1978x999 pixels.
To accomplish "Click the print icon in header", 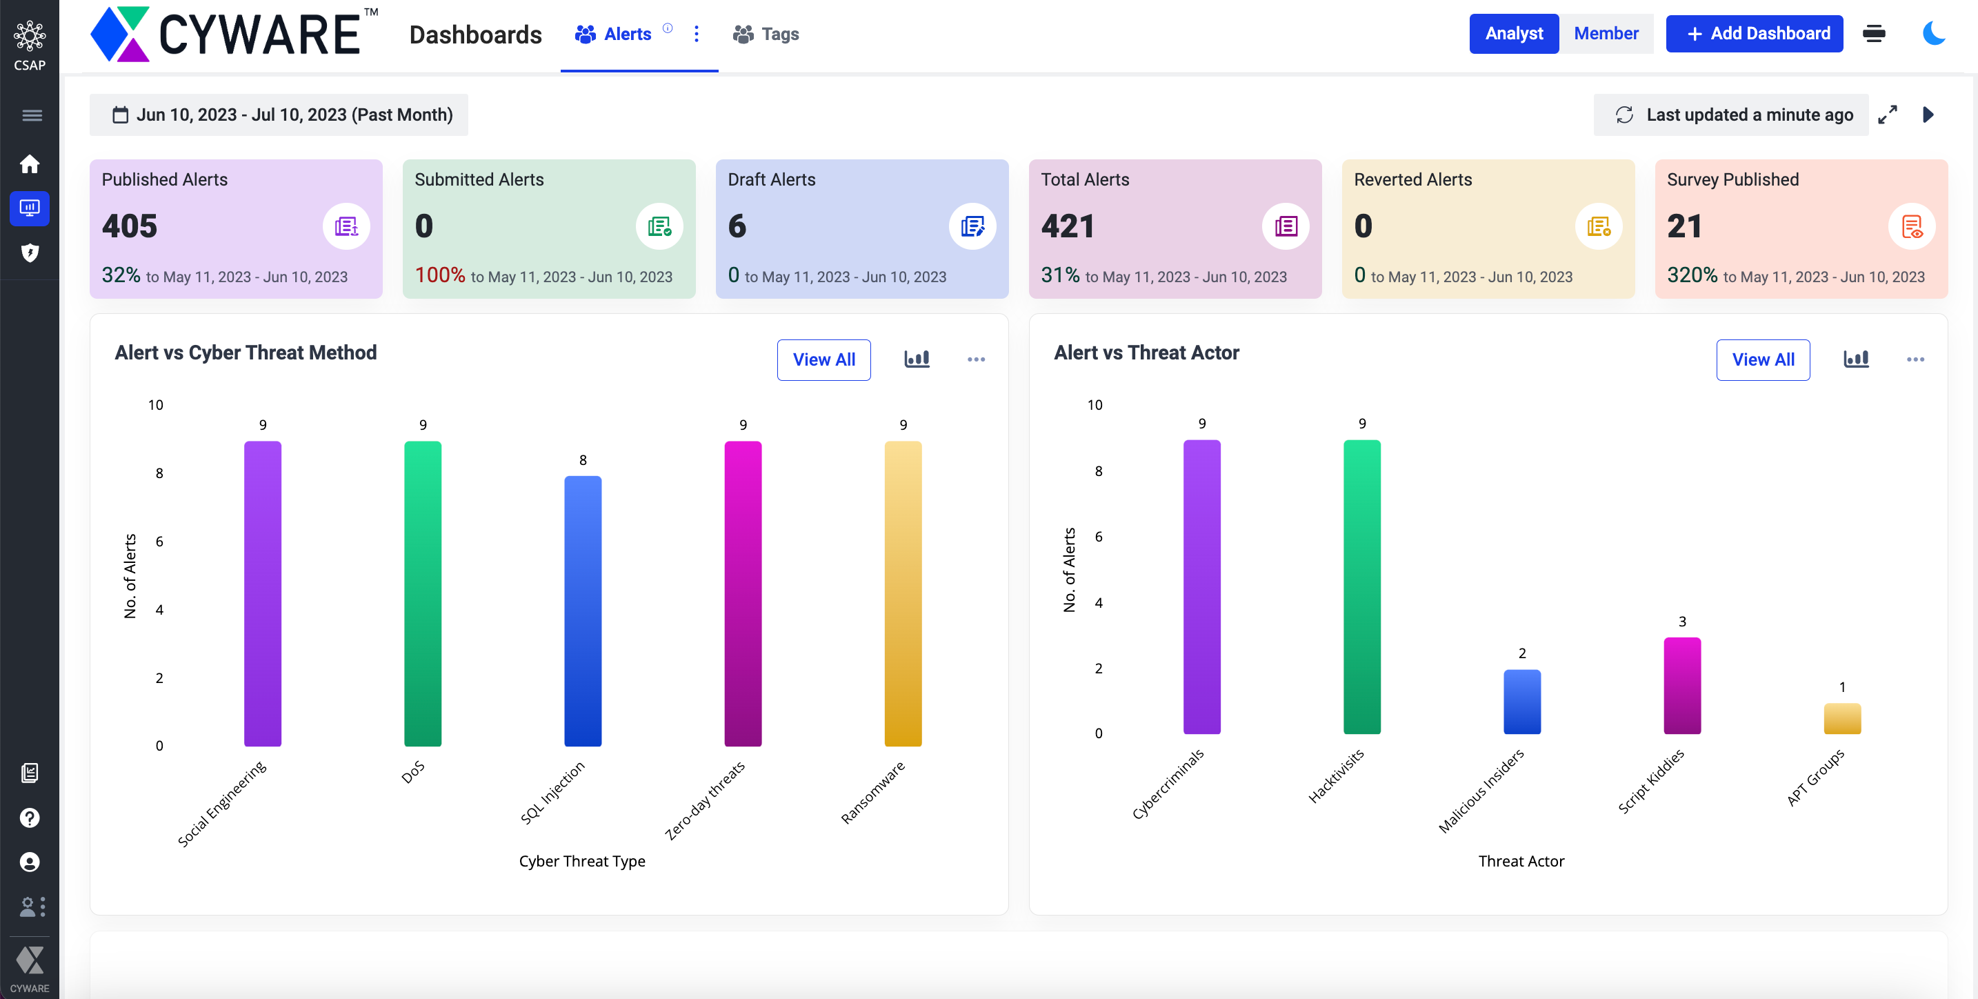I will point(1874,34).
